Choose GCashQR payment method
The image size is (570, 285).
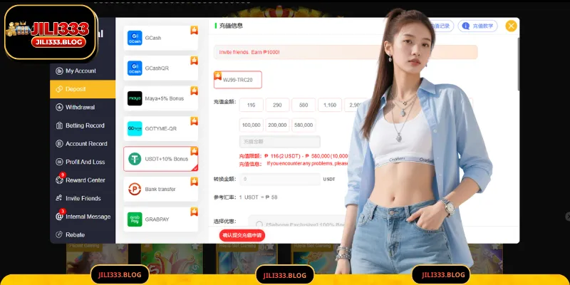tap(161, 68)
